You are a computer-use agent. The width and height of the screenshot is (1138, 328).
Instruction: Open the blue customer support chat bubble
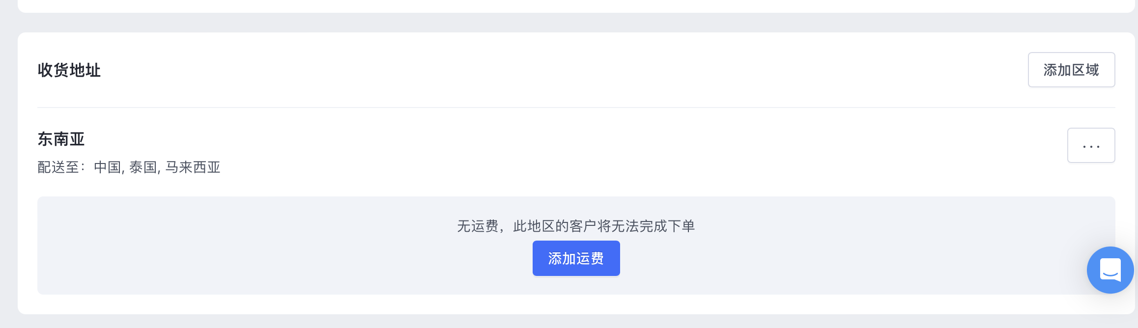pyautogui.click(x=1110, y=270)
